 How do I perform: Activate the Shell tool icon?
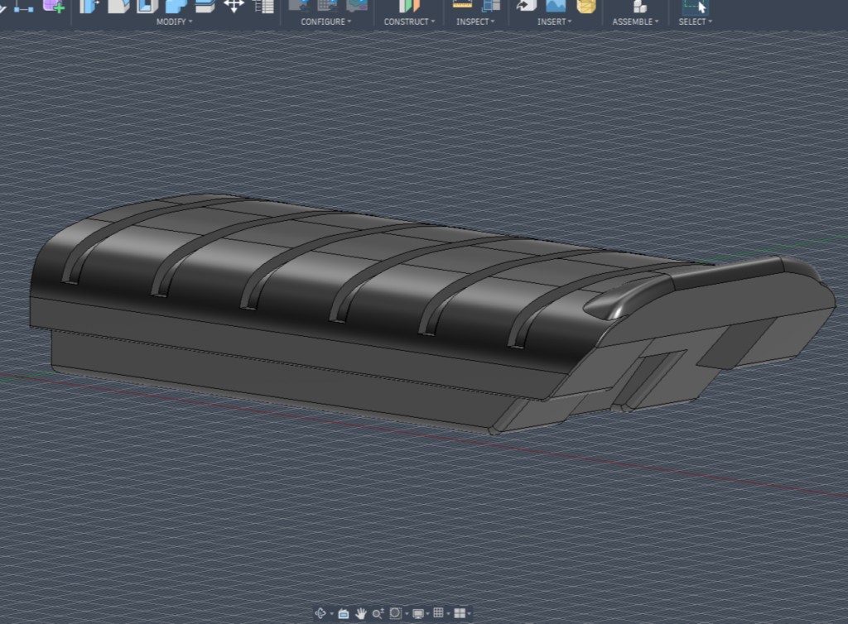pyautogui.click(x=147, y=6)
